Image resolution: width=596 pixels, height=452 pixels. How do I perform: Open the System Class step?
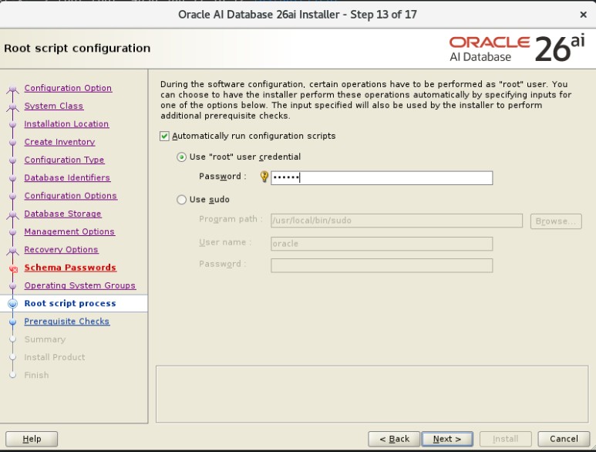[54, 106]
